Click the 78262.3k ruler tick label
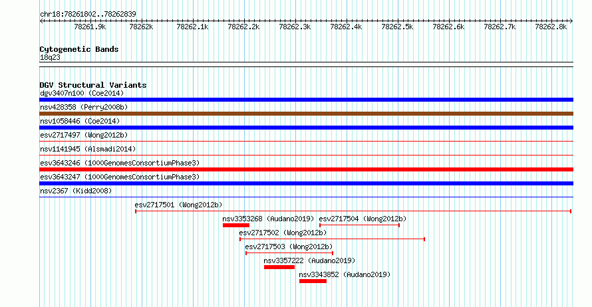Screen dimensions: 592x307 pos(295,27)
